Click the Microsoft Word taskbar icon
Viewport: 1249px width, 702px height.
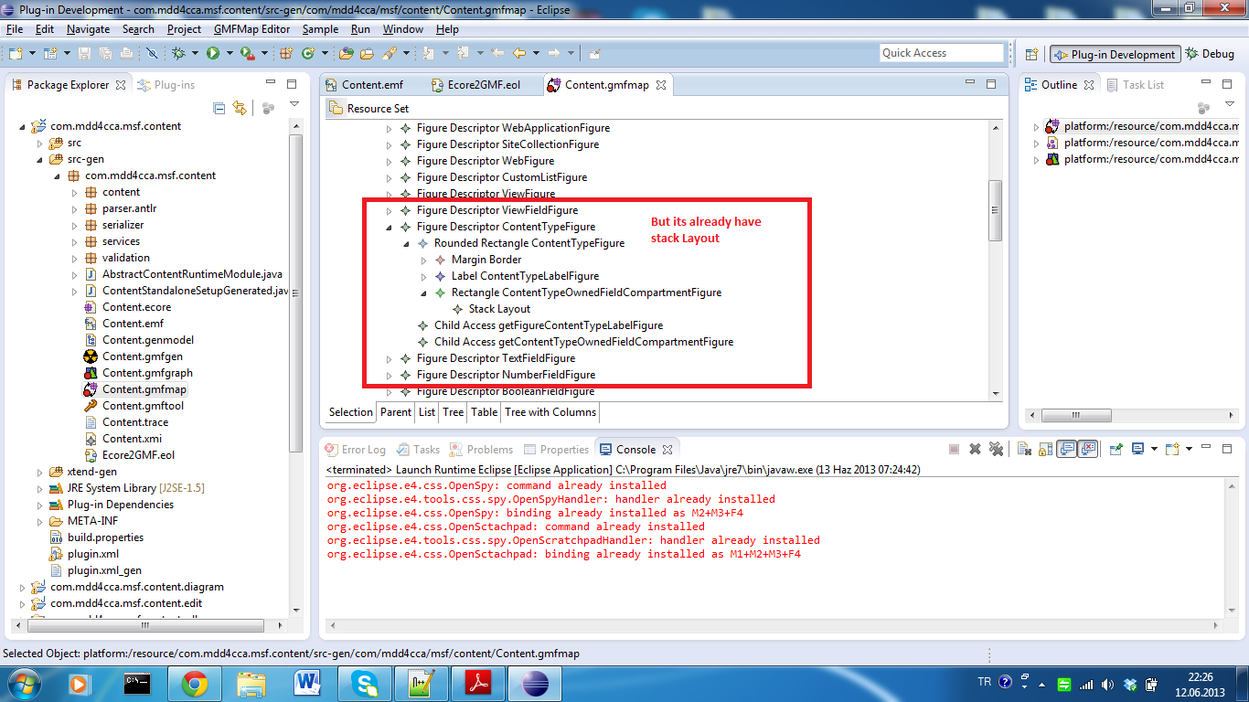tap(308, 683)
